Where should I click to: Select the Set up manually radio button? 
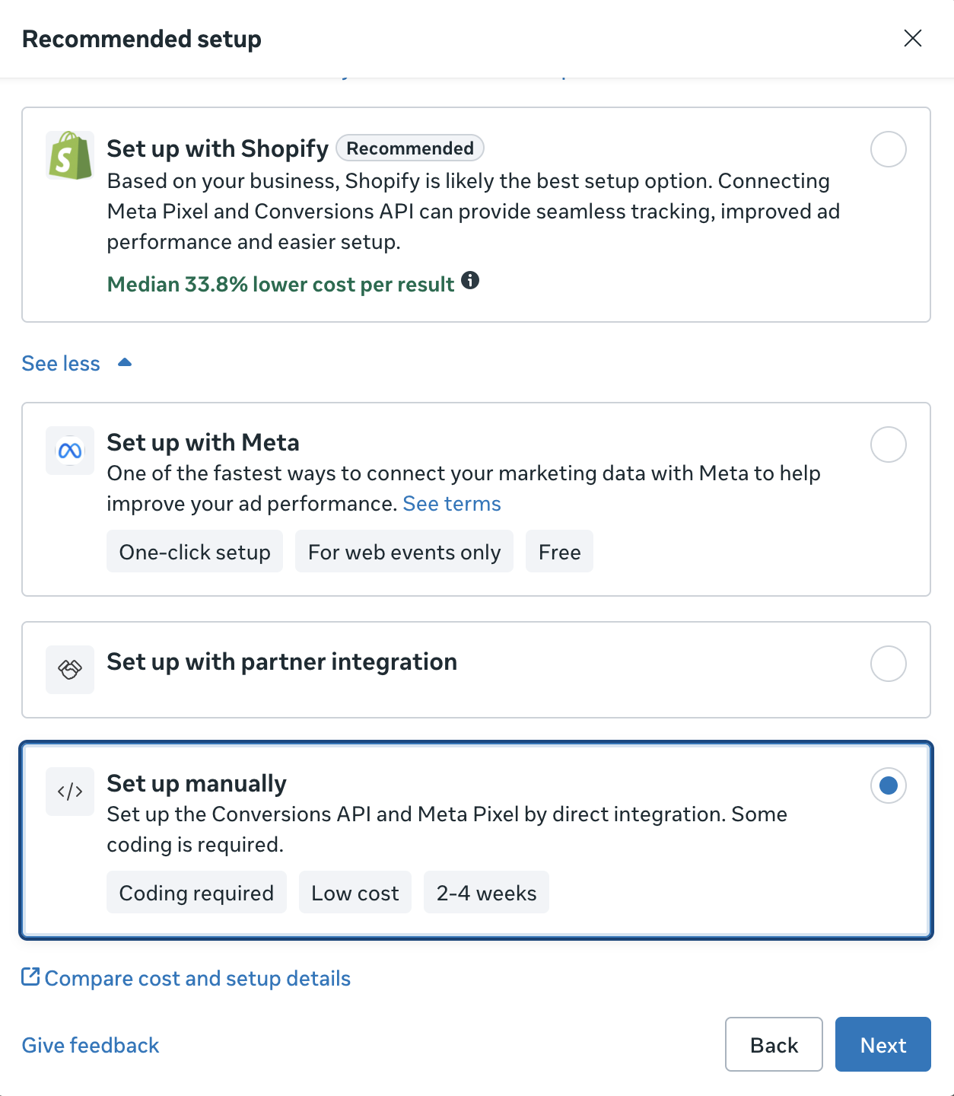(x=889, y=785)
